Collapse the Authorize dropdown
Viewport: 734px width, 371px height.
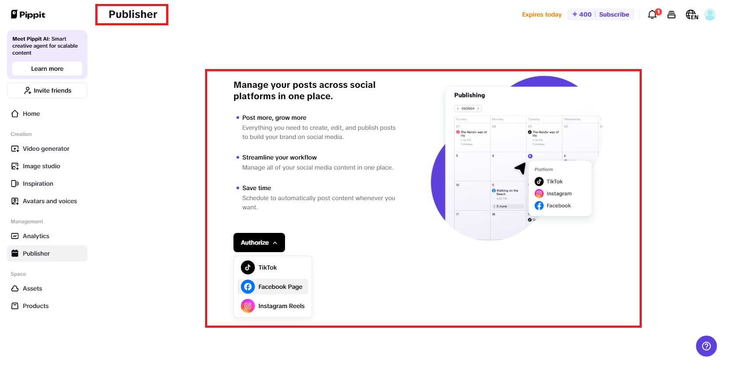pyautogui.click(x=259, y=243)
